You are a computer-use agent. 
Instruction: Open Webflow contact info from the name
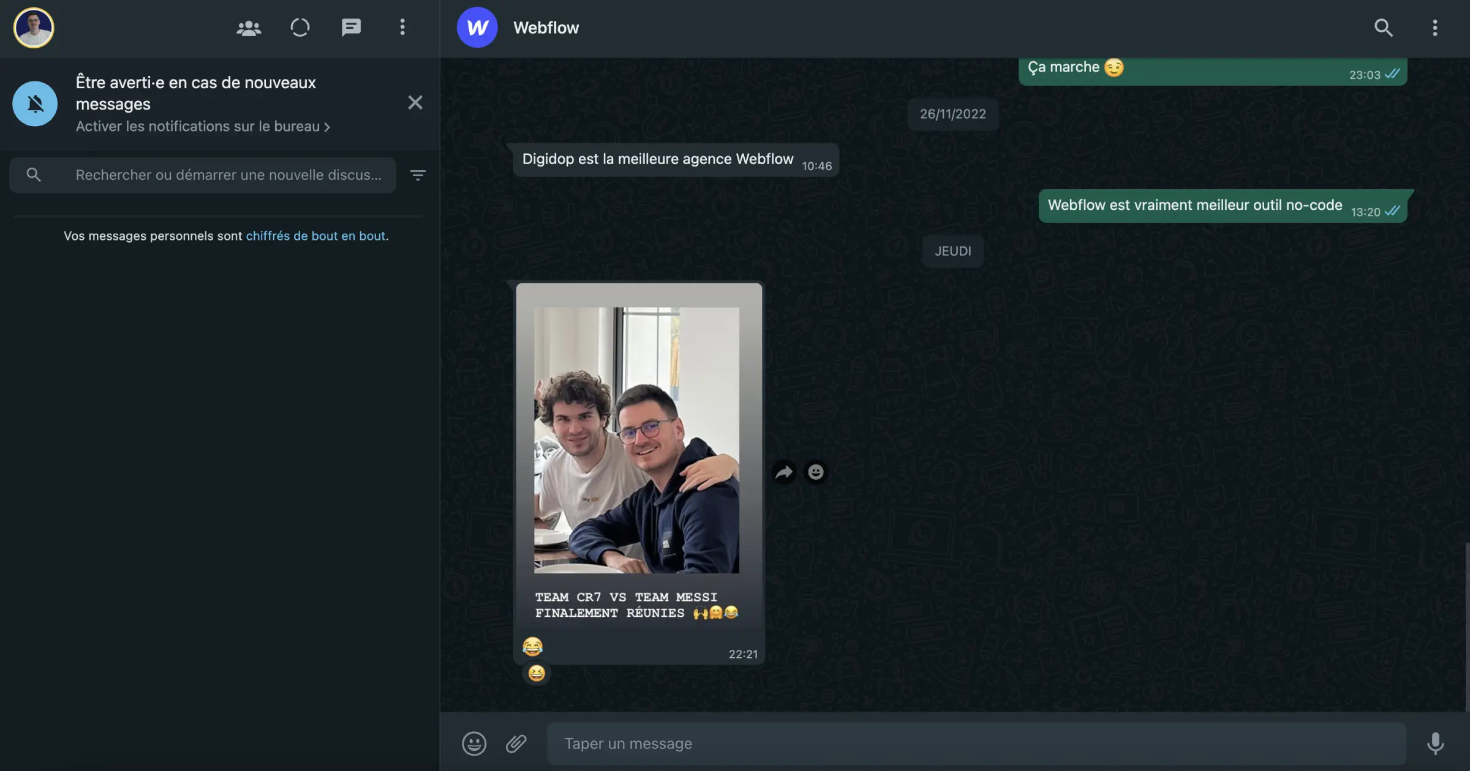coord(546,28)
